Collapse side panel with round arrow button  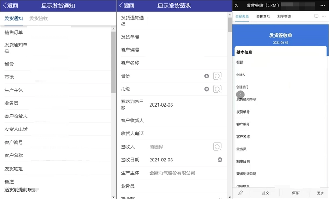point(240,94)
